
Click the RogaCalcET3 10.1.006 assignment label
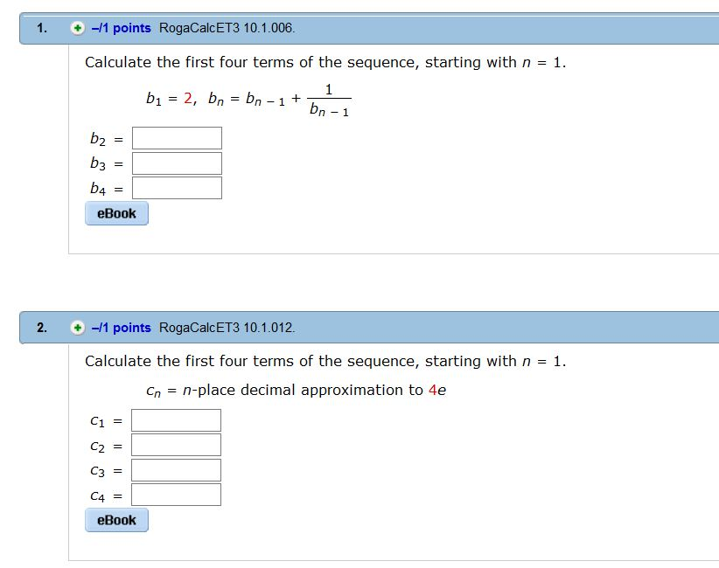(224, 27)
